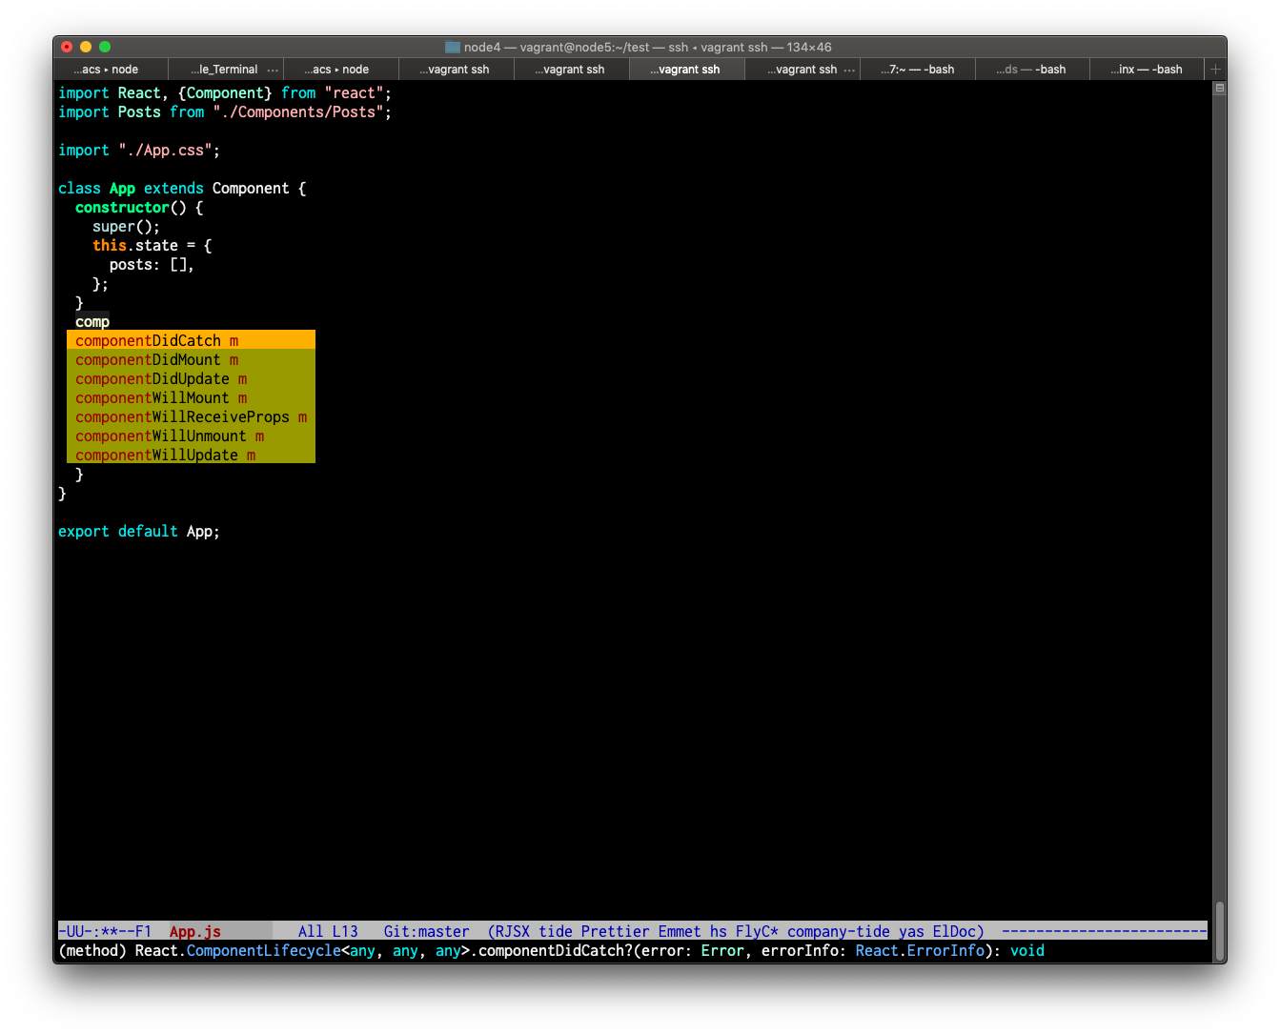Click the yas snippet indicator in the modeline
1280x1034 pixels.
pyautogui.click(x=911, y=931)
